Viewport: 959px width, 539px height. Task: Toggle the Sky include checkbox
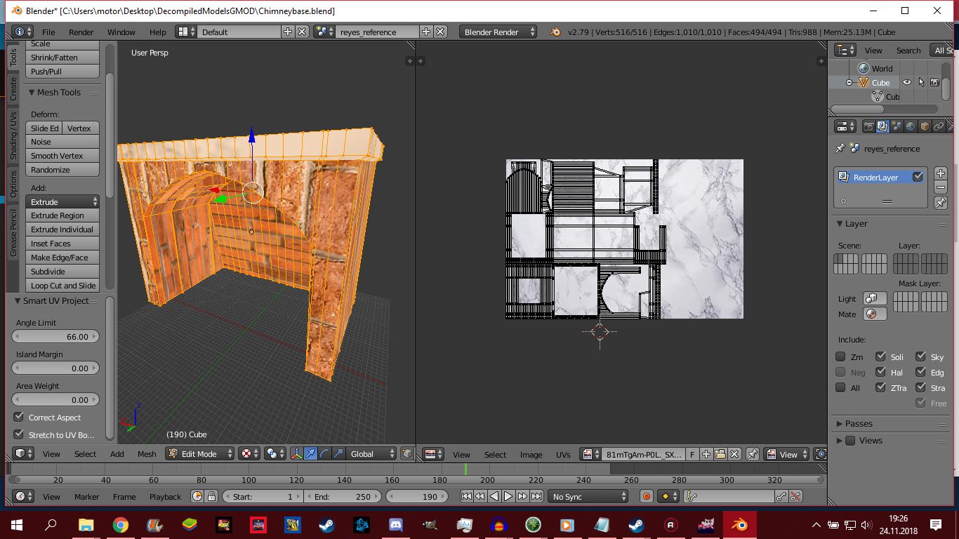[920, 357]
